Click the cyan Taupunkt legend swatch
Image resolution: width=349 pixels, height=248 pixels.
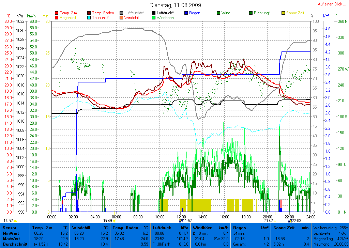89,18
